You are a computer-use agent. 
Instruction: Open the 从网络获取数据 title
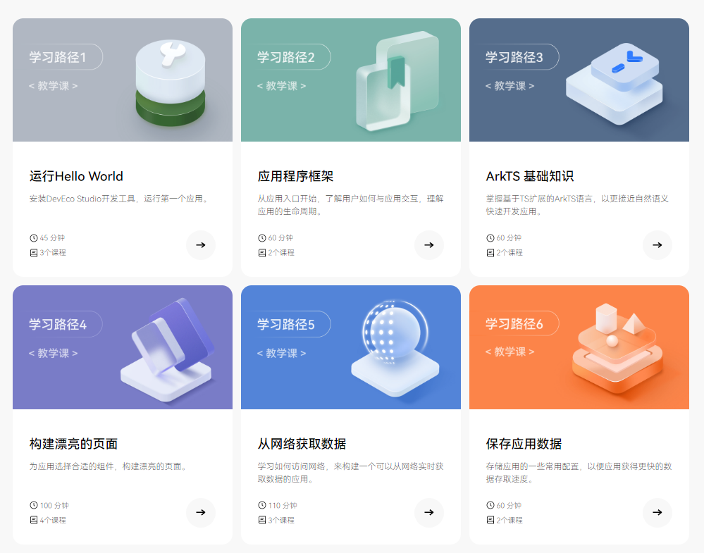302,444
